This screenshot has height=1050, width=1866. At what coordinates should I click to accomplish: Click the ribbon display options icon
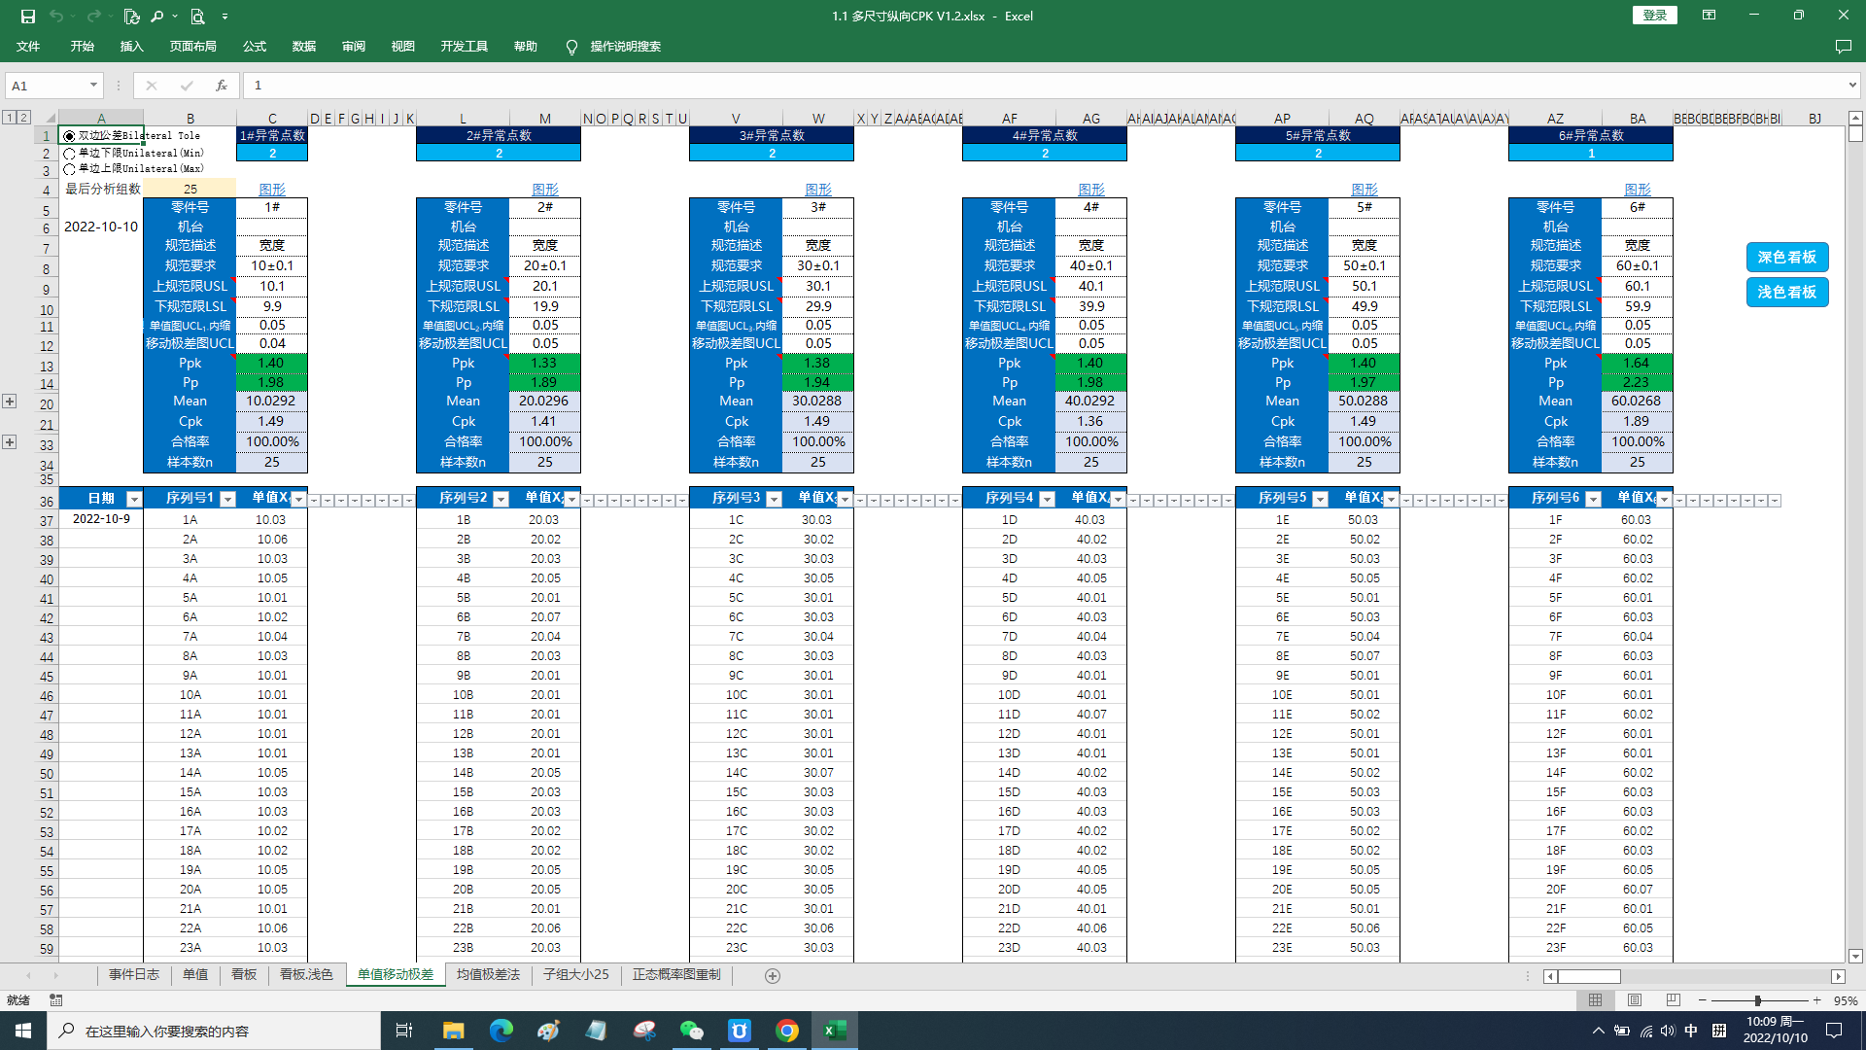click(1709, 16)
